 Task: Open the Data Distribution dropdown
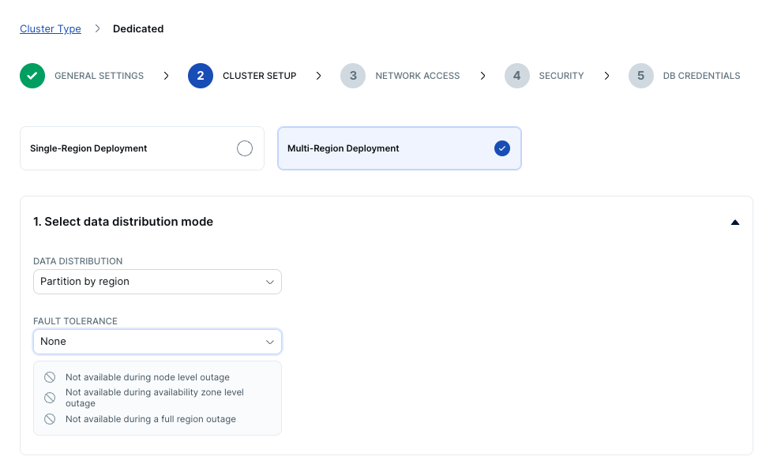157,282
